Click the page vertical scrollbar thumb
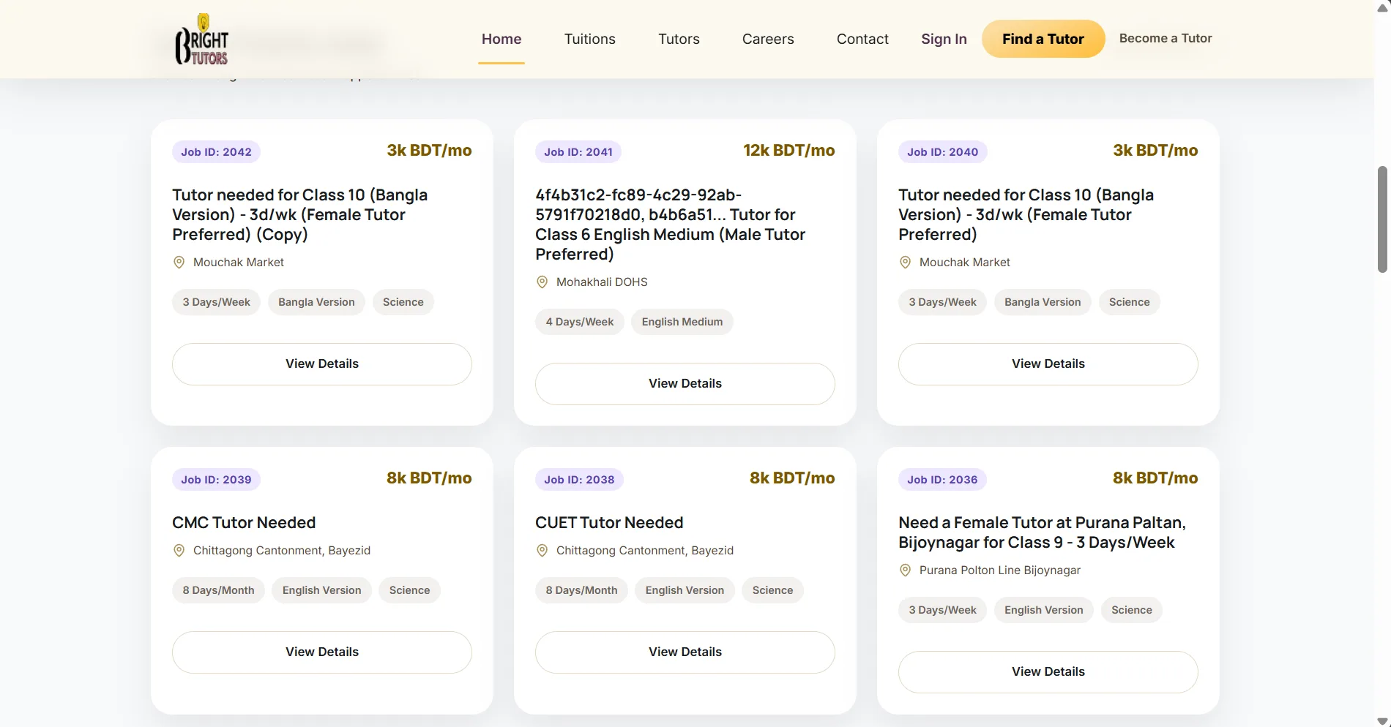Image resolution: width=1391 pixels, height=727 pixels. [x=1382, y=219]
